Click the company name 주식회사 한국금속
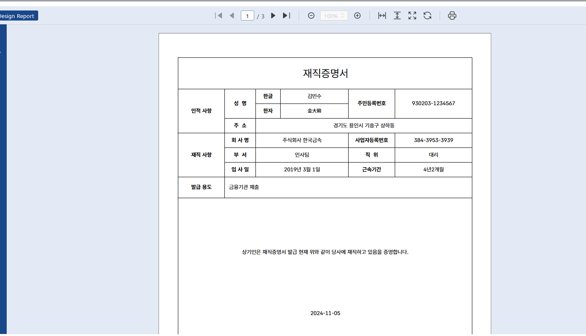 tap(302, 140)
